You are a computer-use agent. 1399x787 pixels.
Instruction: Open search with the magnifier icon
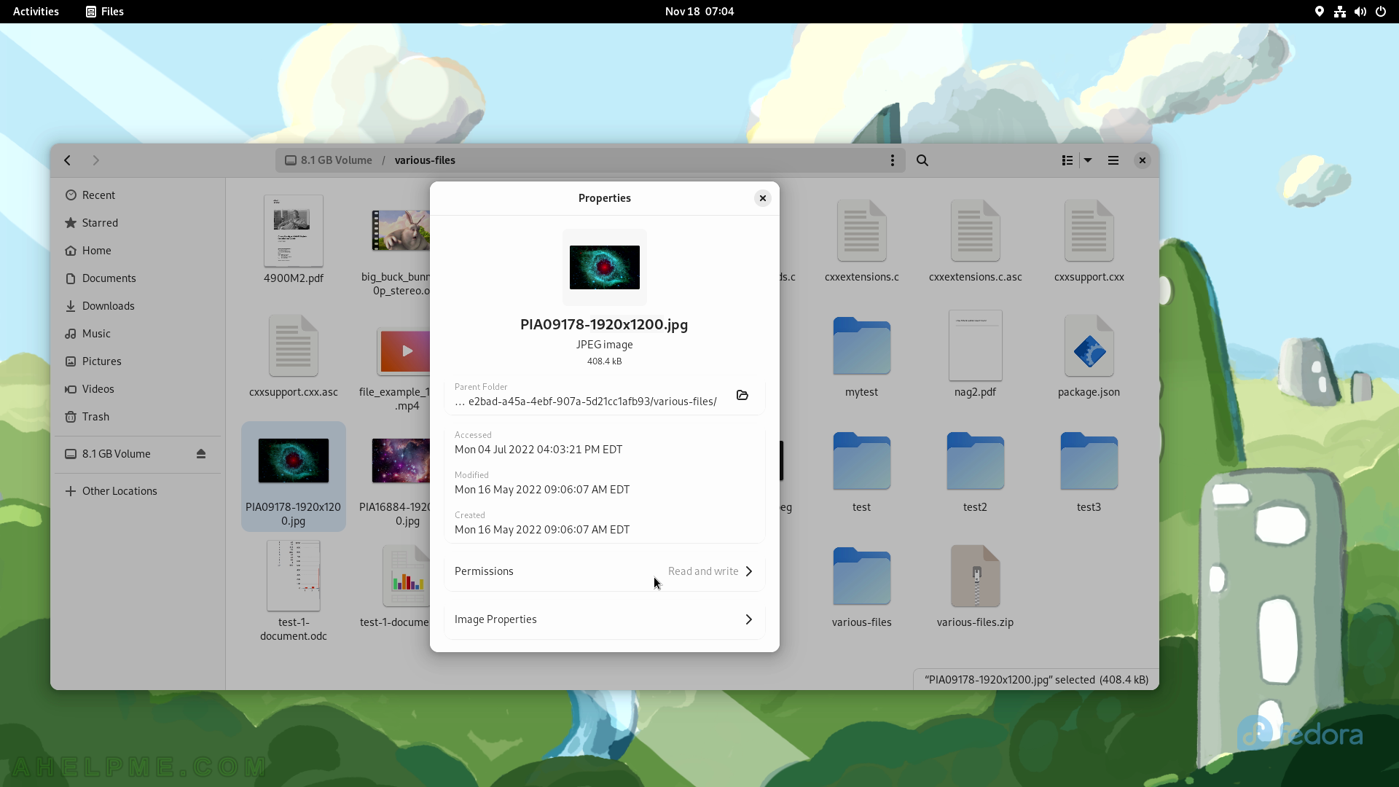pos(922,160)
